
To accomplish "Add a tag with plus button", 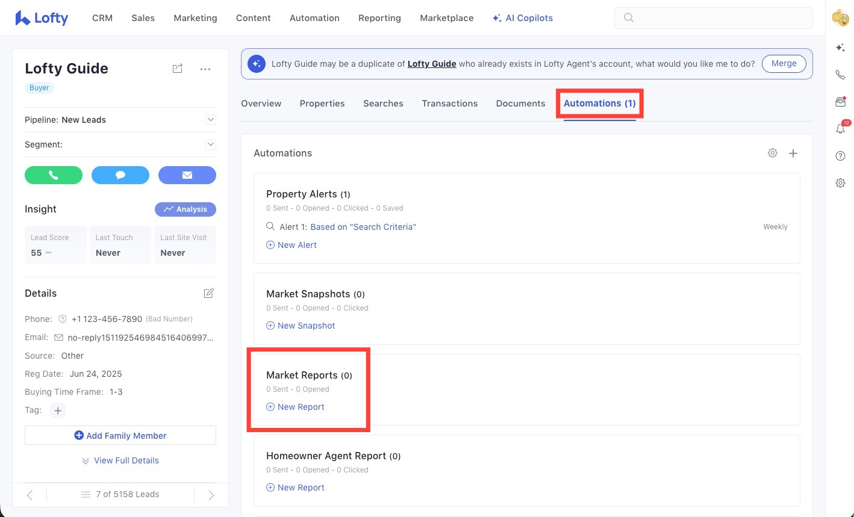I will 58,410.
